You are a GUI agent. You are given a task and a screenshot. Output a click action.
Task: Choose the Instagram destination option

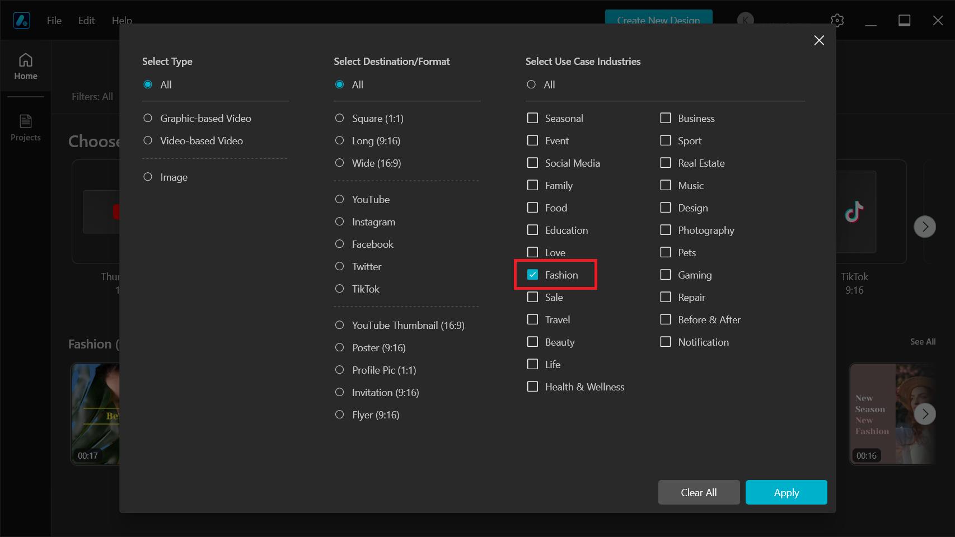click(x=340, y=222)
